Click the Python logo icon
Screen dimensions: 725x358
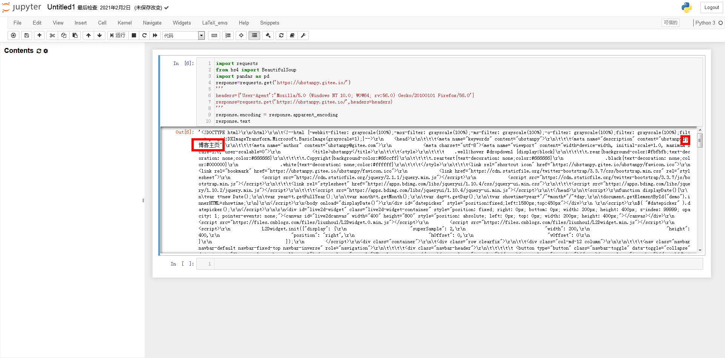(686, 8)
